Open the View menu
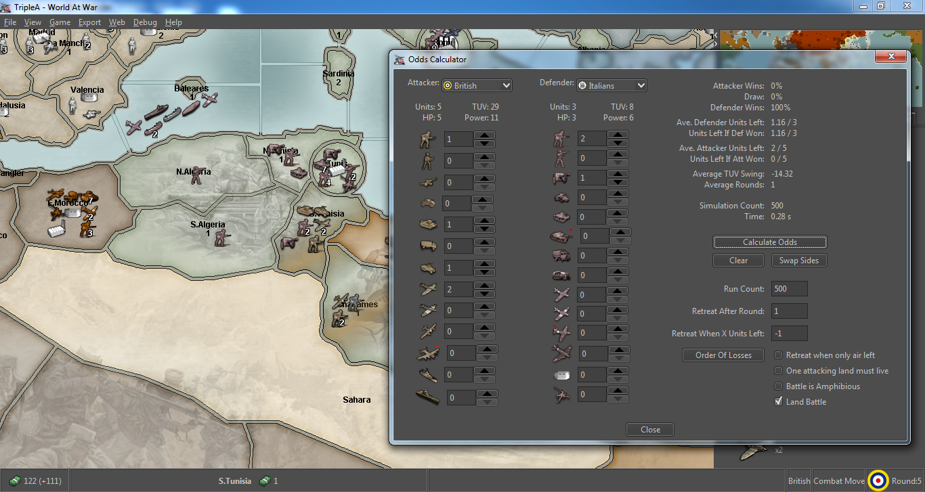Image resolution: width=925 pixels, height=492 pixels. tap(33, 22)
